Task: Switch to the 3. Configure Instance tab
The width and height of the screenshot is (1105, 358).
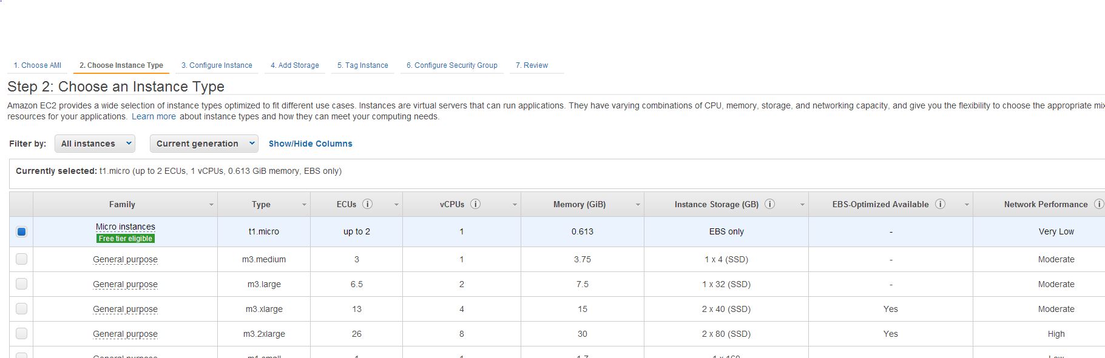Action: tap(217, 65)
